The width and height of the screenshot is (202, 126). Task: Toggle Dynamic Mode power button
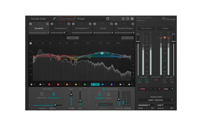click(104, 89)
